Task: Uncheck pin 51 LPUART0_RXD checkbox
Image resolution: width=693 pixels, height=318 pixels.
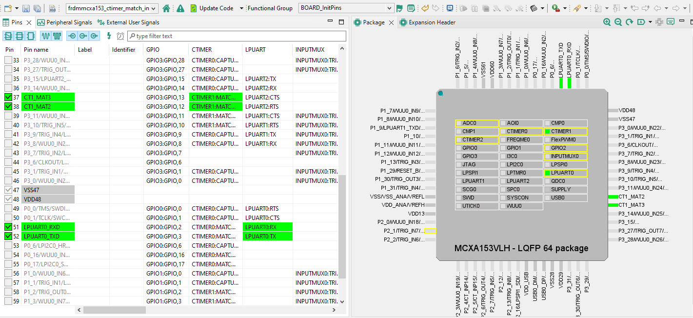Action: tap(8, 227)
